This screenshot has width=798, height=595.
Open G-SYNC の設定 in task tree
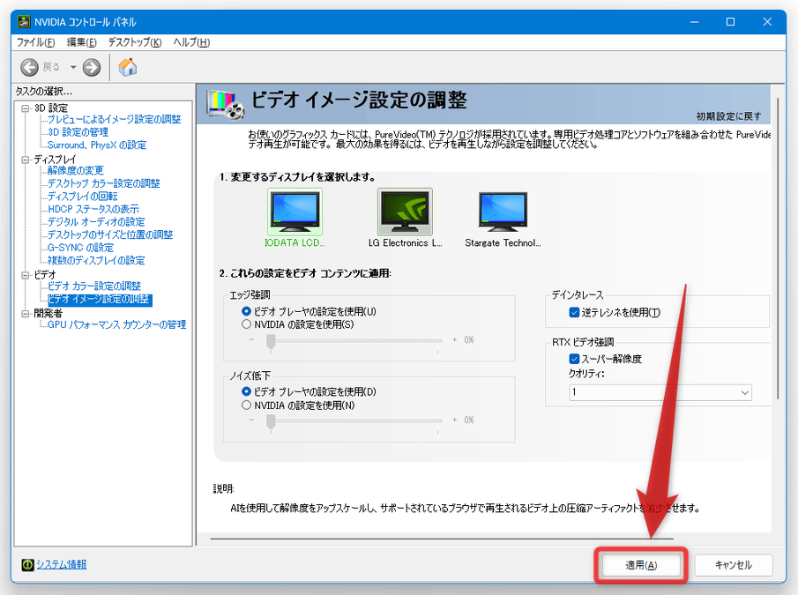[80, 248]
